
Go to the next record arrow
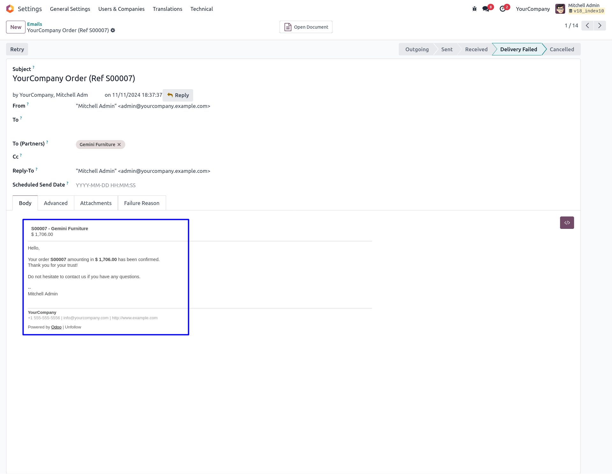[600, 26]
